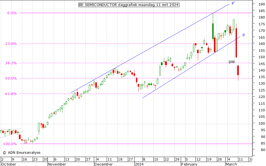The width and height of the screenshot is (266, 166).
Task: Click the 'October' month label
Action: (x=8, y=164)
